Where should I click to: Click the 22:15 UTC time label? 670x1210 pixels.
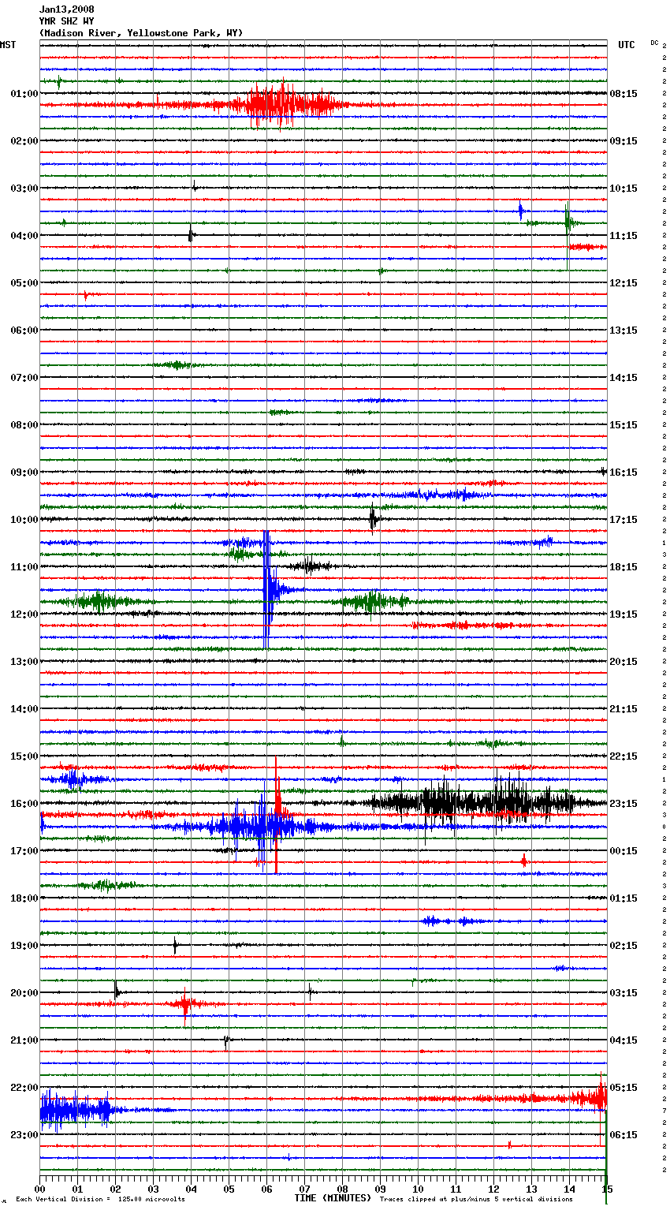[623, 756]
